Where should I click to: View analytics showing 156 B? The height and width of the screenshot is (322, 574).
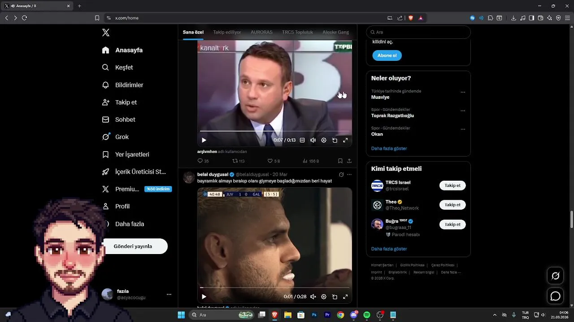[311, 161]
